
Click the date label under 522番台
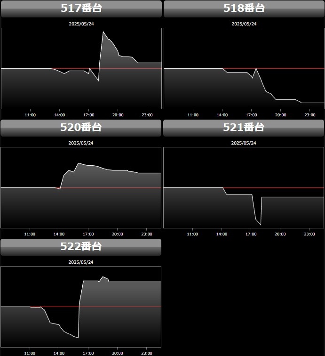(x=81, y=262)
